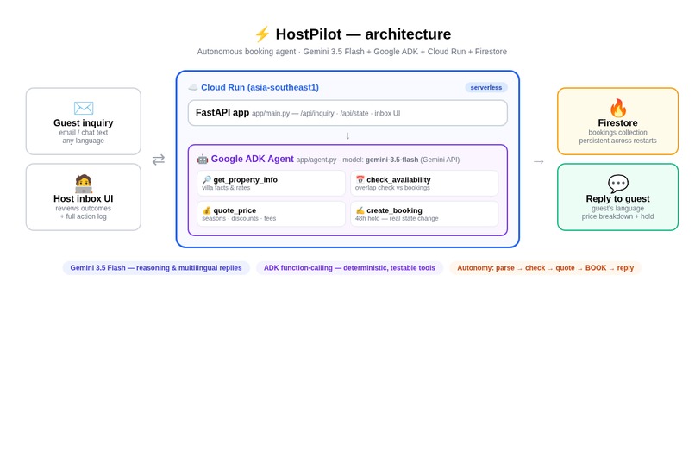The image size is (695, 463).
Task: Select the ADK function-calling pill
Action: pyautogui.click(x=349, y=267)
